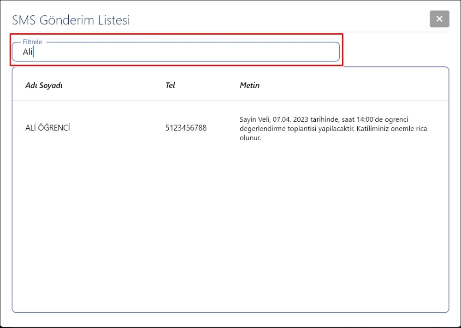Click the Metin column header
The image size is (461, 328).
pyautogui.click(x=249, y=85)
